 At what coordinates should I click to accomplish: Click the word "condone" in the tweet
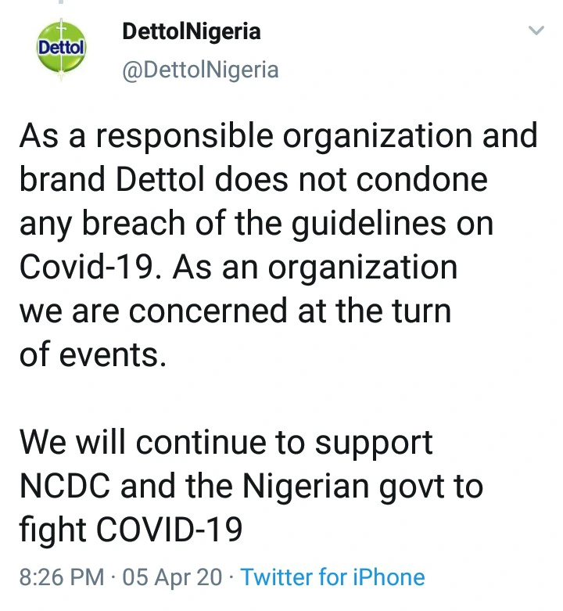click(423, 180)
